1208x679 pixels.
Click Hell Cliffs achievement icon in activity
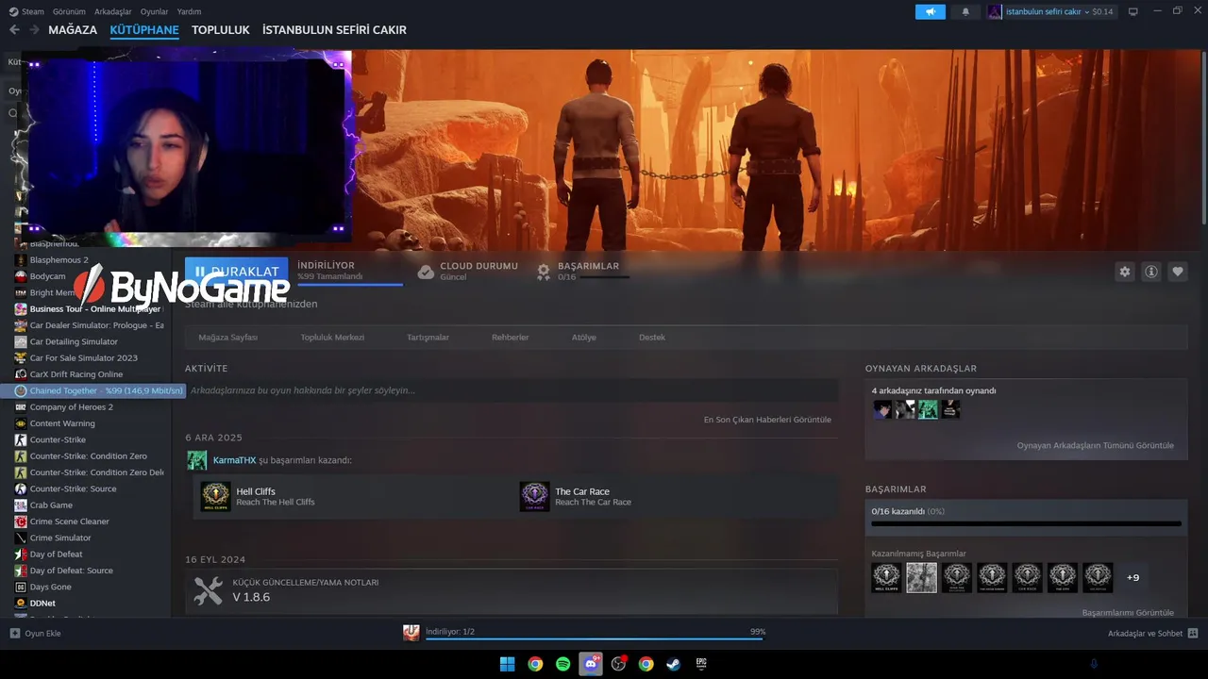[x=215, y=497]
